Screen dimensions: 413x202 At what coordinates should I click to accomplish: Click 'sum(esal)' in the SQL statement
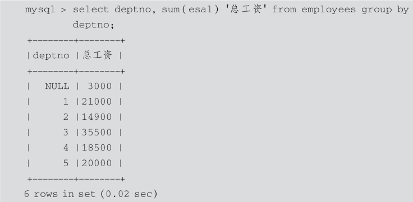(x=190, y=10)
